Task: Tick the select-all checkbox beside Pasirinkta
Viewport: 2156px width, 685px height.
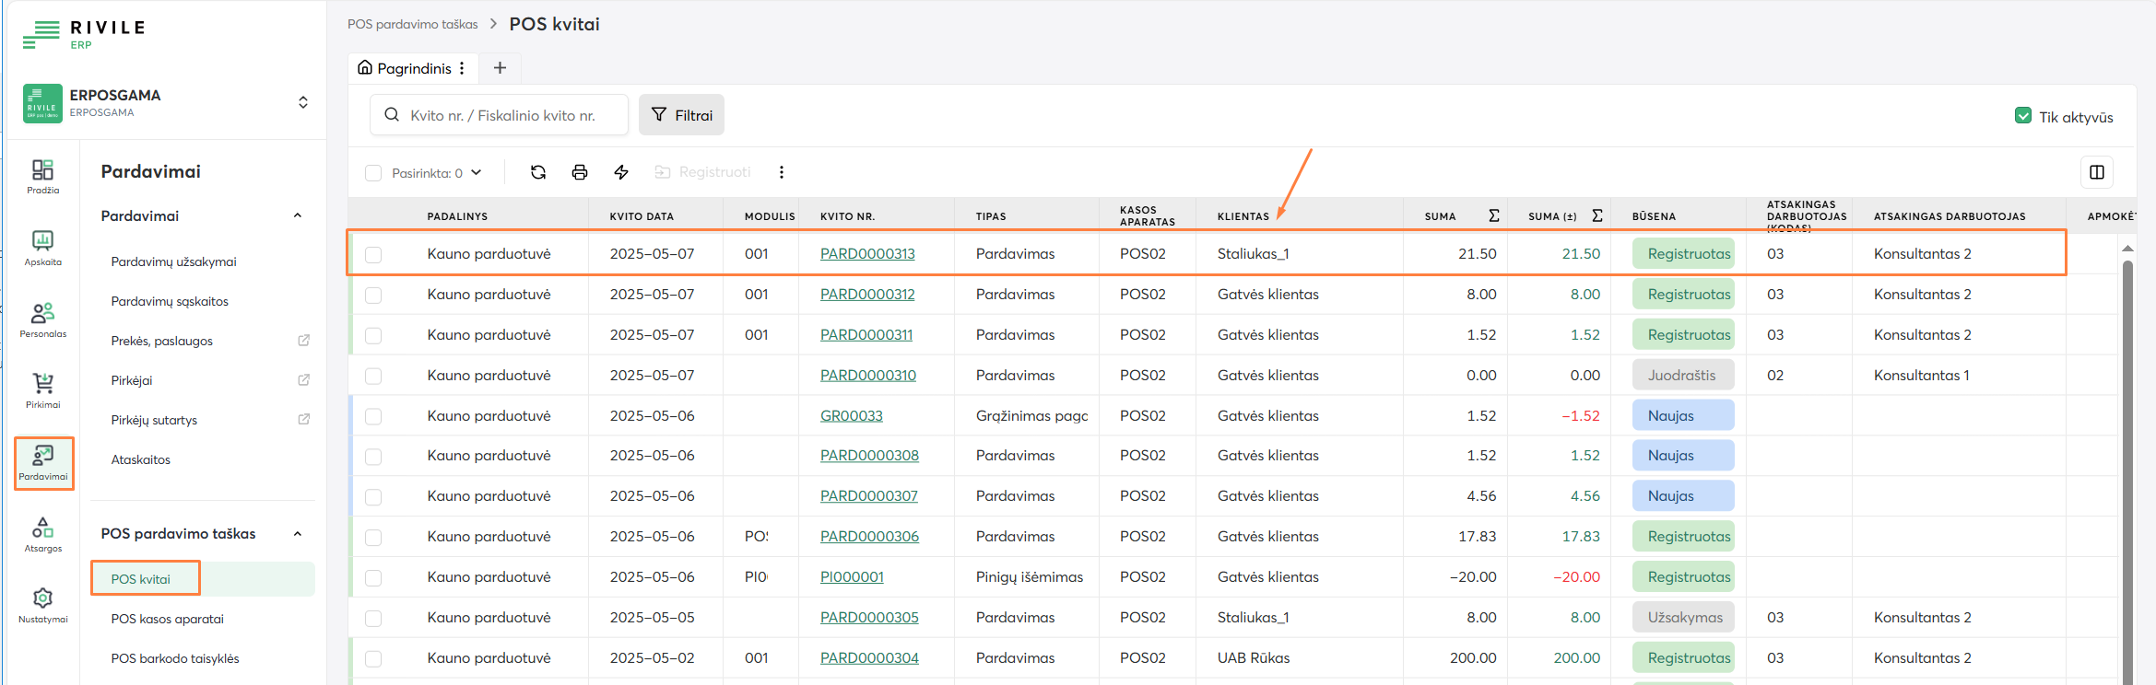Action: [373, 173]
